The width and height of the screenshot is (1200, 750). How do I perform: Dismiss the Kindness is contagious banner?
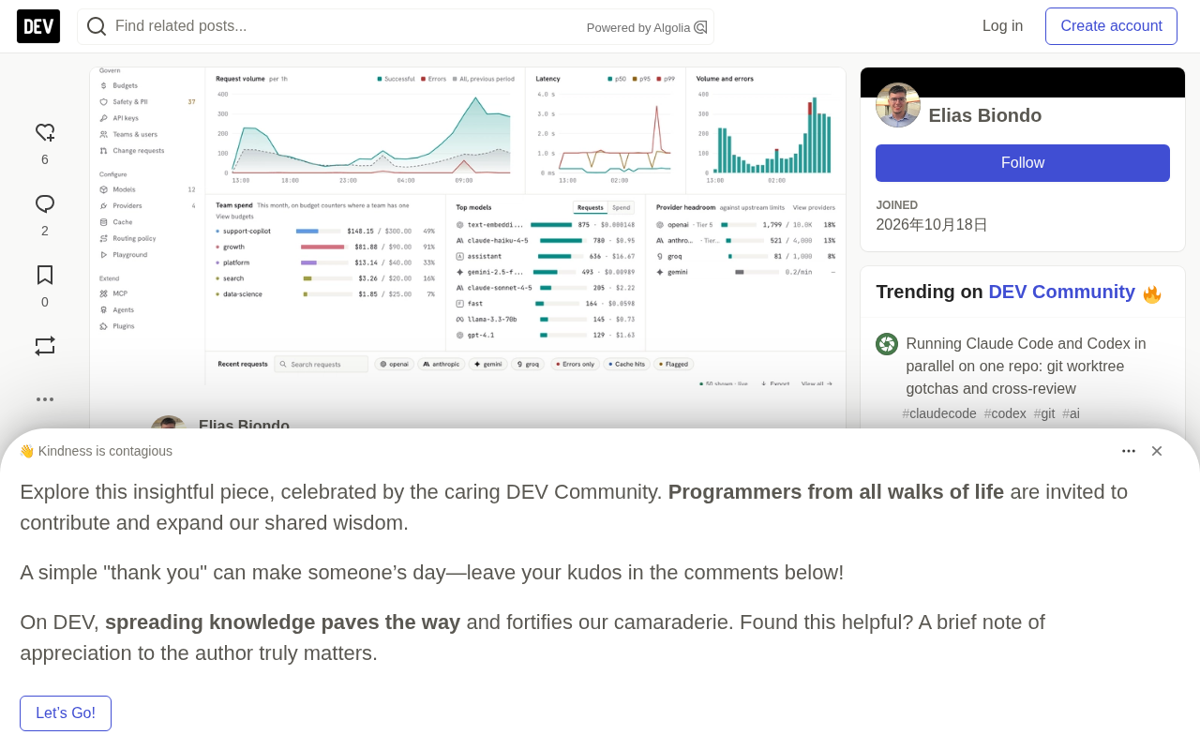pos(1157,451)
